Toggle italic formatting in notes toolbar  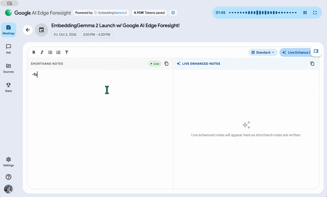point(42,52)
